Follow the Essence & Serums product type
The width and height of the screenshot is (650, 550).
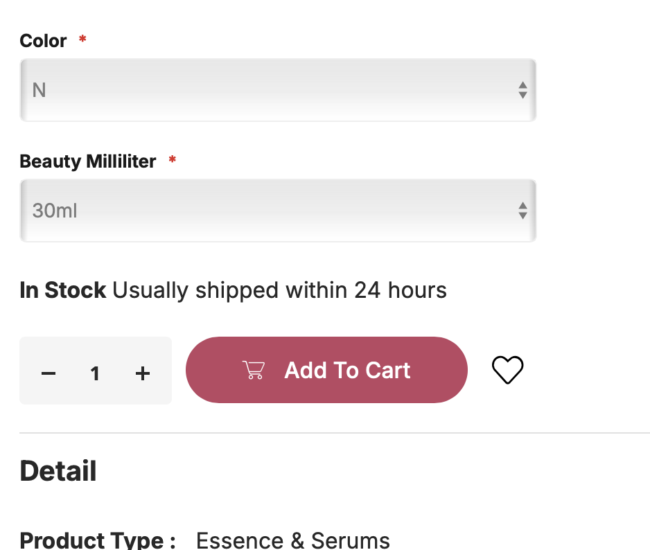coord(293,540)
